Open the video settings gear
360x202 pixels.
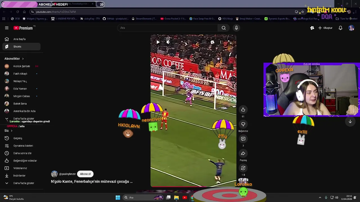(212, 42)
